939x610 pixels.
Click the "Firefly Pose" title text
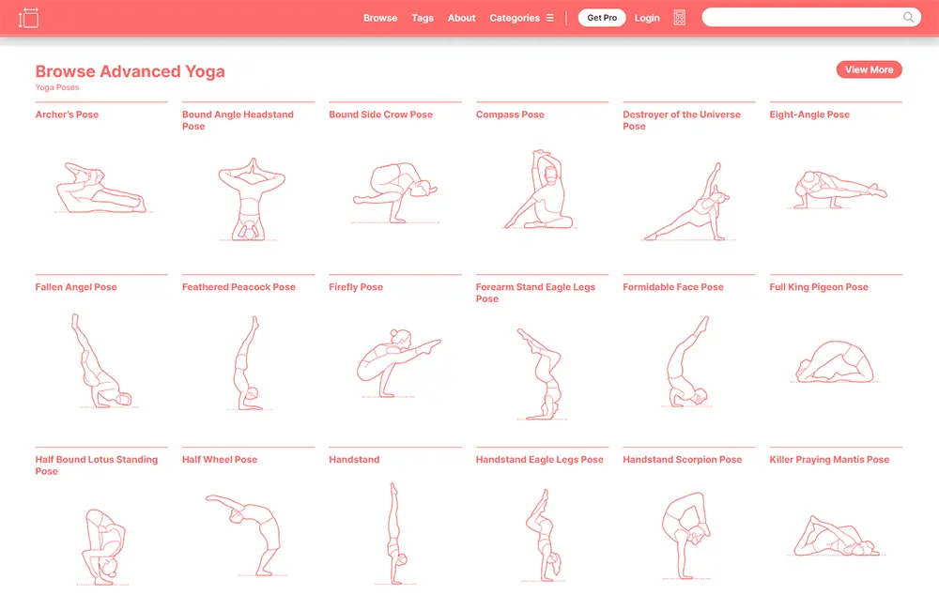356,287
